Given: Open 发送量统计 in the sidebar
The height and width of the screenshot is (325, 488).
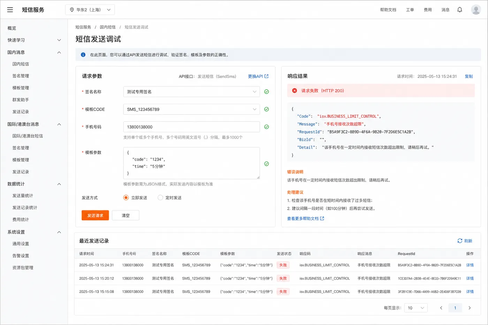Looking at the screenshot, I should [x=23, y=196].
